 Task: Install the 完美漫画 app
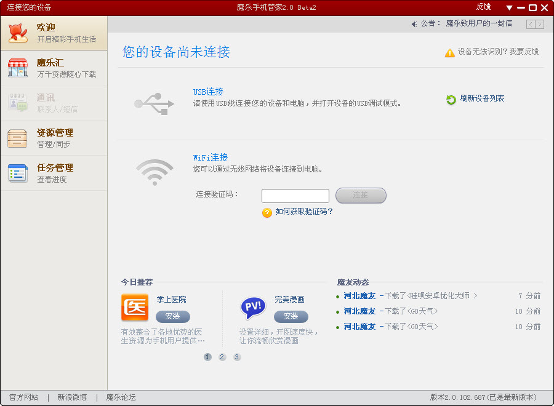point(291,316)
